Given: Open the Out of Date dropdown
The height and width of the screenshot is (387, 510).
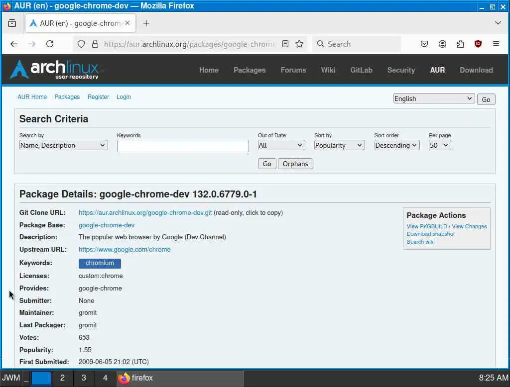Looking at the screenshot, I should tap(281, 145).
